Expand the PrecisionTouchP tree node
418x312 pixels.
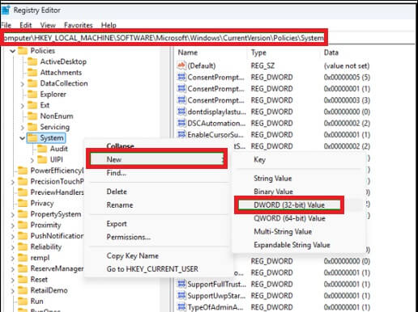point(13,182)
